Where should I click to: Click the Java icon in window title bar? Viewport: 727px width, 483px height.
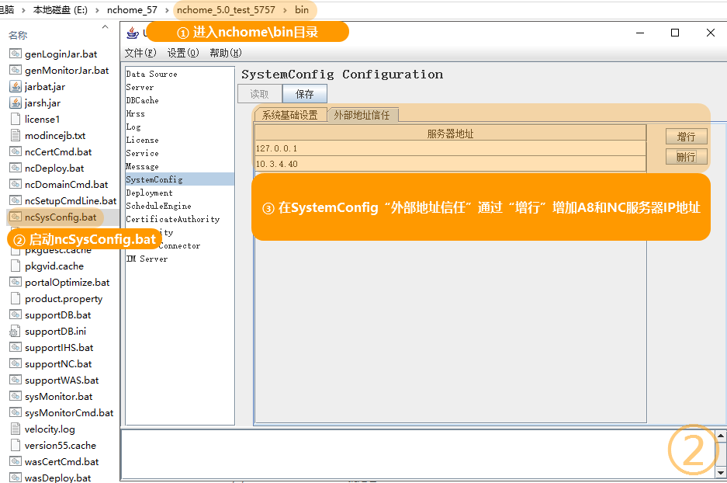tap(133, 33)
